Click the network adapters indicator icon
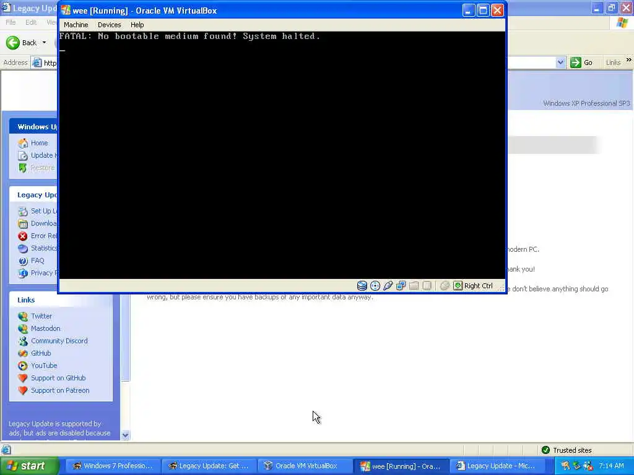Viewport: 634px width, 475px height. [x=401, y=286]
